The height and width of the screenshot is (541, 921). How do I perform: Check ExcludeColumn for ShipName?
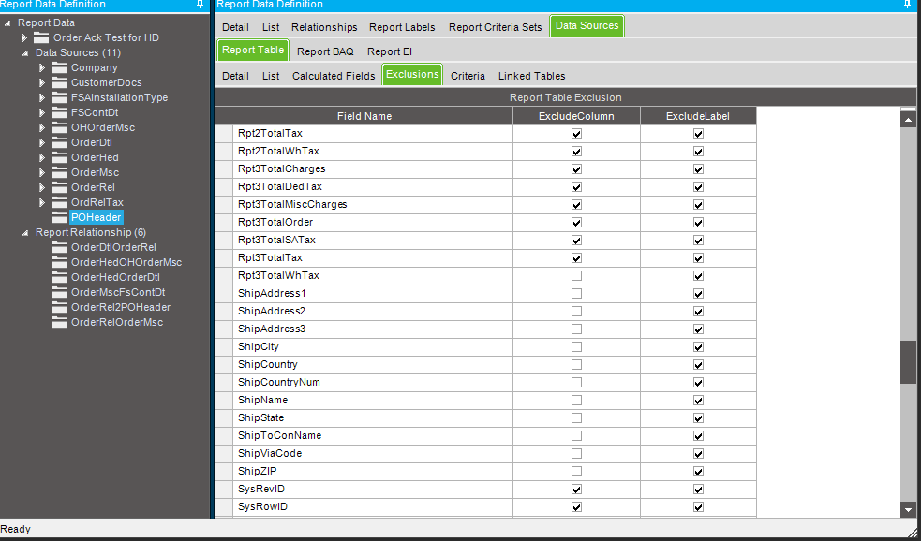coord(576,401)
